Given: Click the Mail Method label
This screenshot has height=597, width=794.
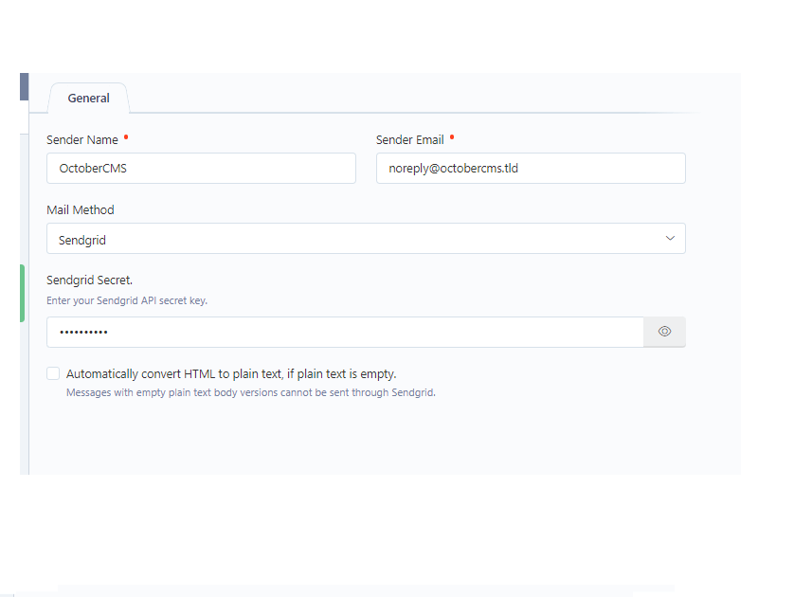Looking at the screenshot, I should pyautogui.click(x=80, y=210).
